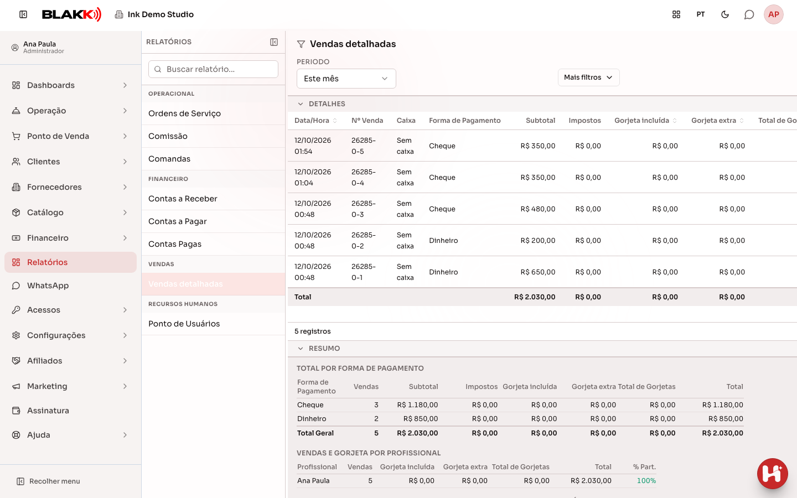Open the Contas a Receber report

213,199
